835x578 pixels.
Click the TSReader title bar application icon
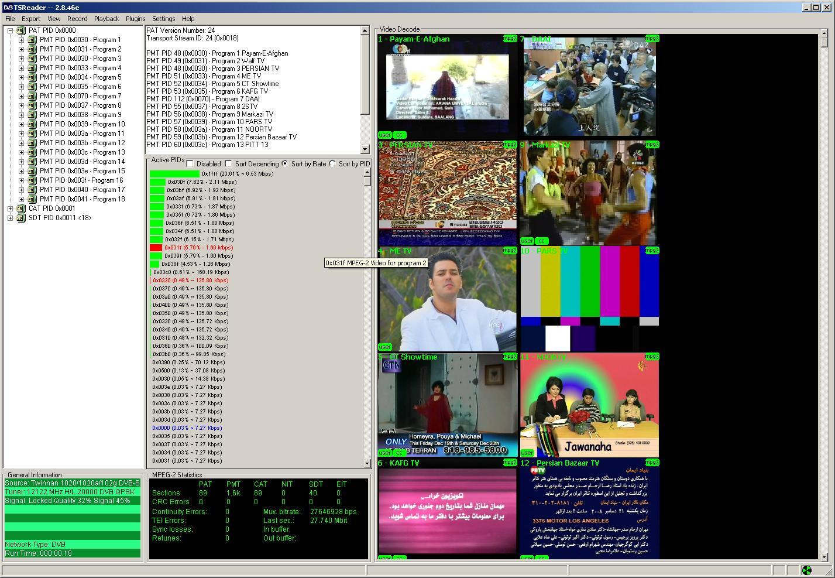coord(8,7)
